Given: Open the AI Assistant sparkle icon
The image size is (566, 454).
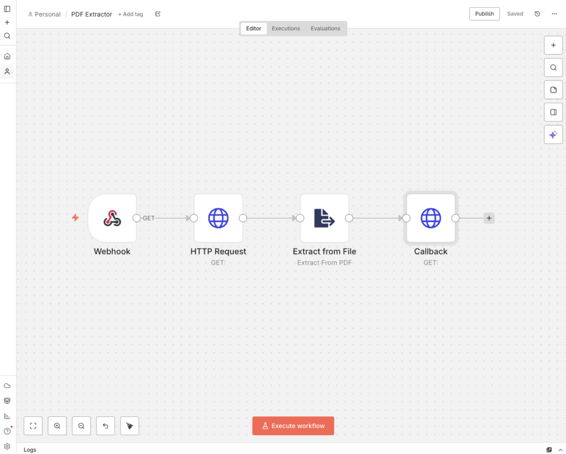Looking at the screenshot, I should (553, 134).
